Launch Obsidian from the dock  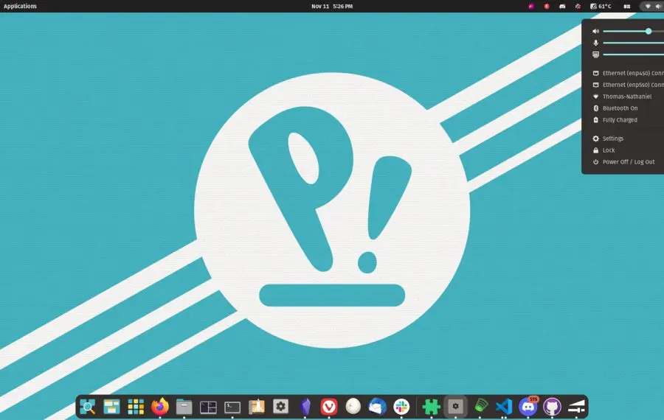click(x=305, y=407)
